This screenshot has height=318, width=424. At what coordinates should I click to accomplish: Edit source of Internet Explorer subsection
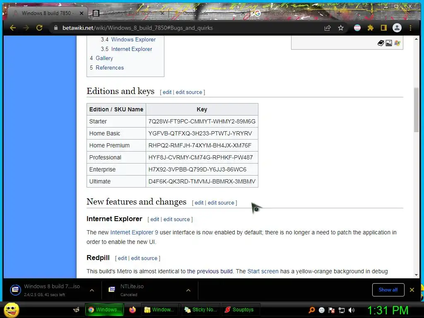point(176,219)
